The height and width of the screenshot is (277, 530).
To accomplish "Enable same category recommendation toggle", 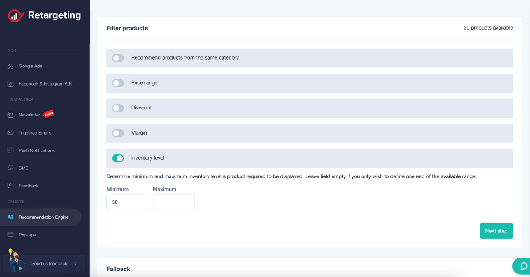I will point(118,58).
